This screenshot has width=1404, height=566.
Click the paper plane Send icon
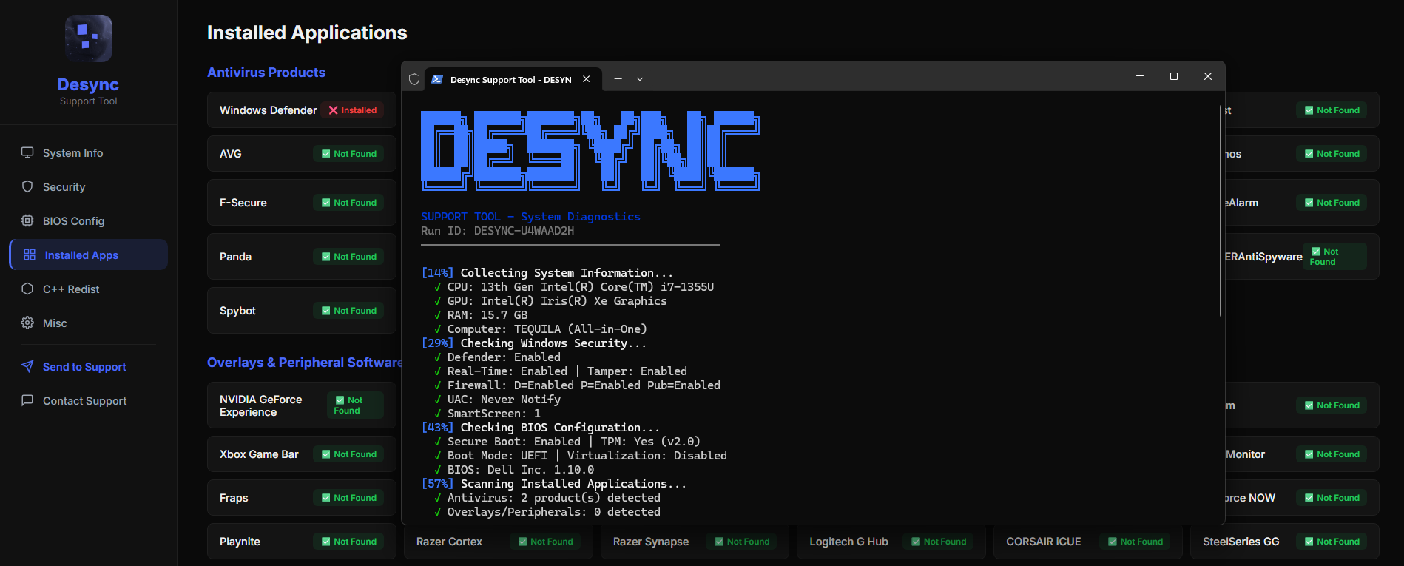(x=27, y=366)
